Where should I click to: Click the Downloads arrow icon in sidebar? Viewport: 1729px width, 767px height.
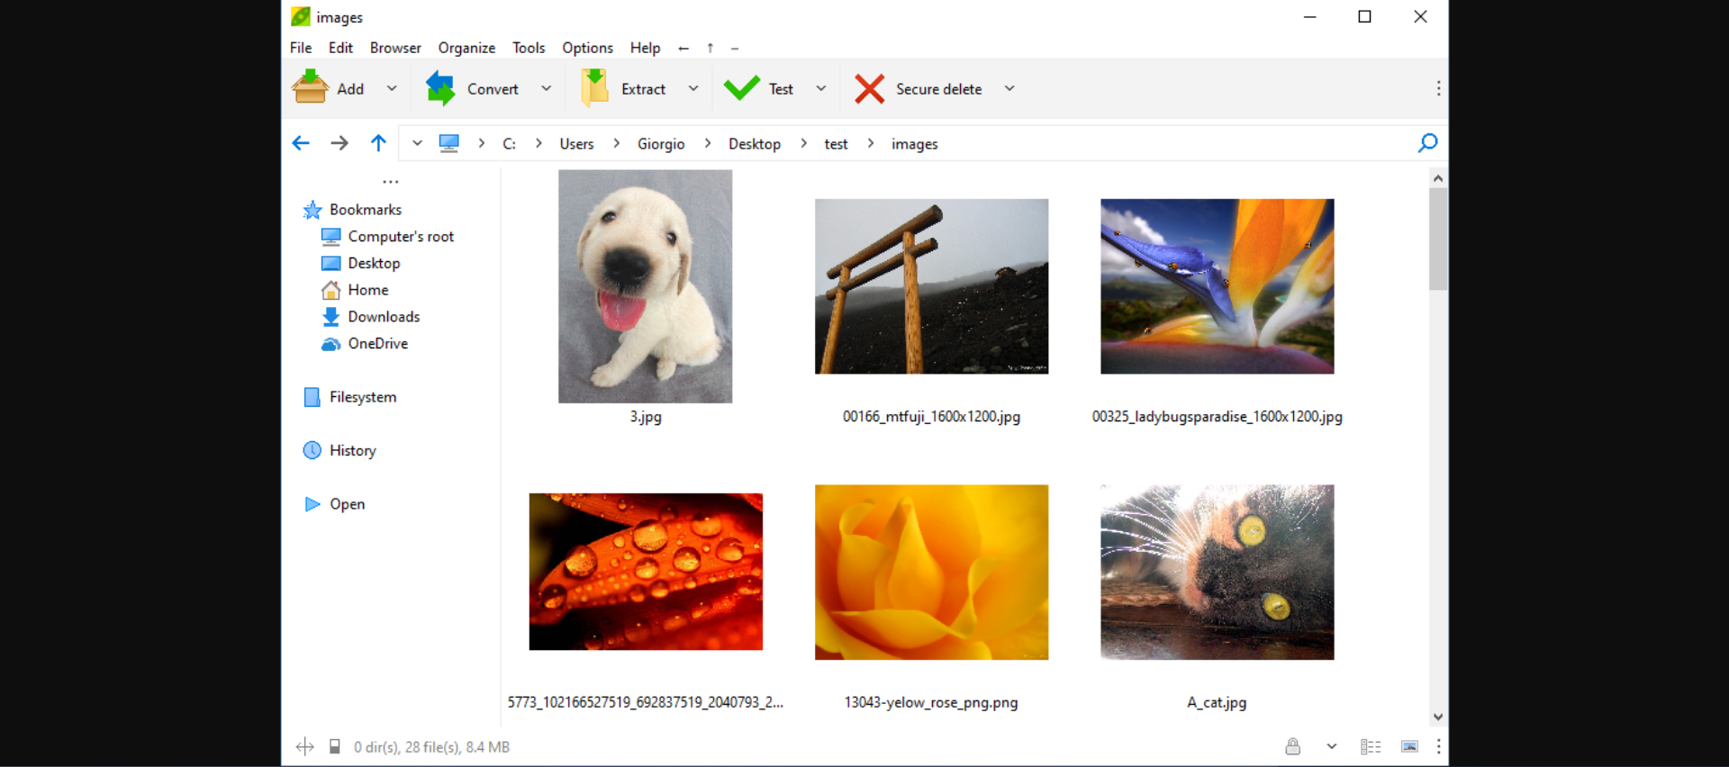point(330,317)
